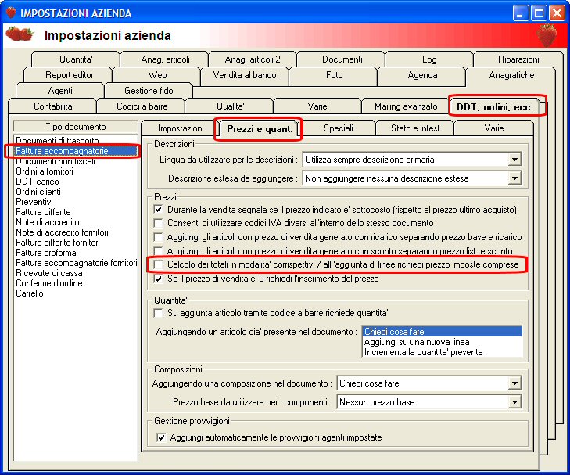
Task: Open 'Descrizione estesa da aggiungere' dropdown
Action: 514,178
